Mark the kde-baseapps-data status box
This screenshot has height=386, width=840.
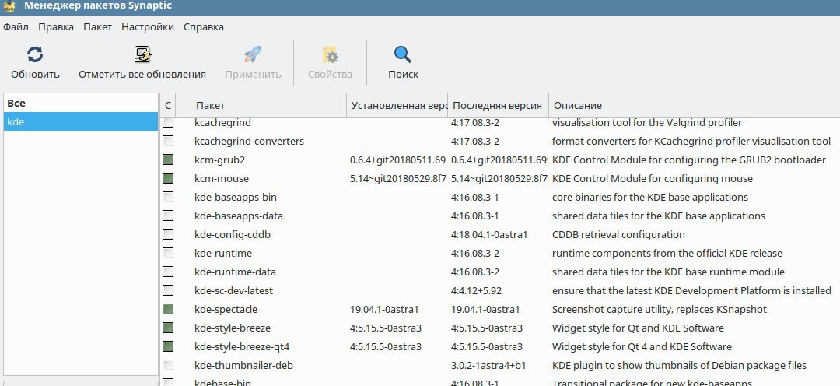[x=168, y=216]
